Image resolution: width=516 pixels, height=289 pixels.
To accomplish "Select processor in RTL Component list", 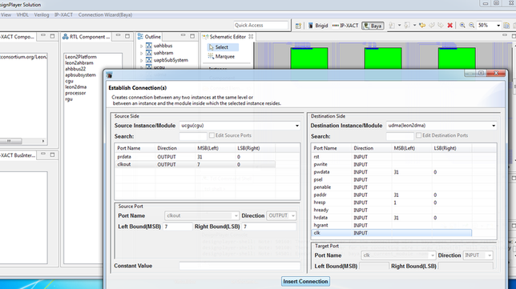I will click(x=75, y=93).
